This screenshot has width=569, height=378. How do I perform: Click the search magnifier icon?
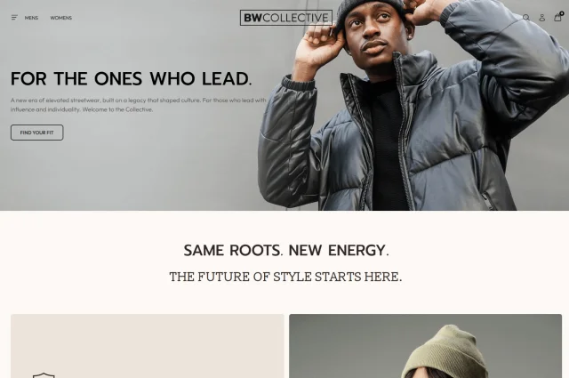click(525, 18)
